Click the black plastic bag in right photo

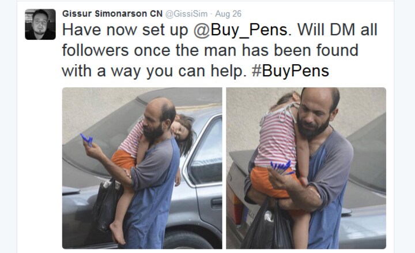click(x=267, y=226)
